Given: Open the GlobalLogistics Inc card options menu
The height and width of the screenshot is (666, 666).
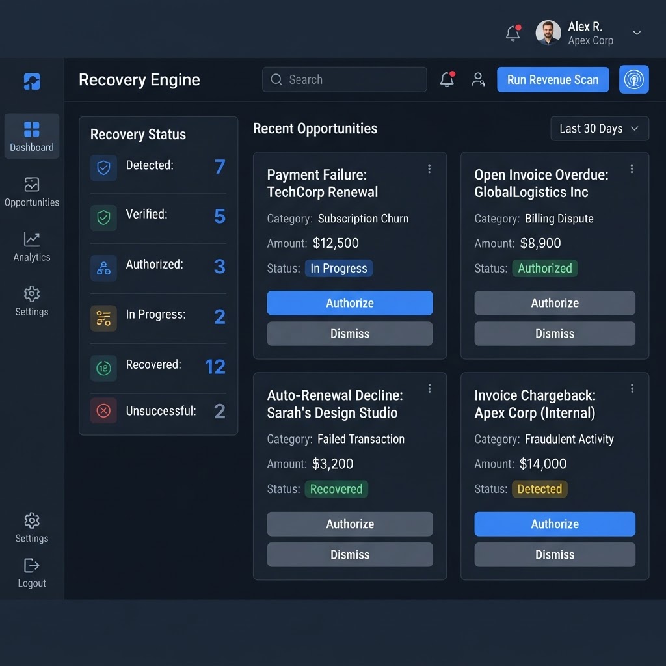Looking at the screenshot, I should click(x=632, y=168).
